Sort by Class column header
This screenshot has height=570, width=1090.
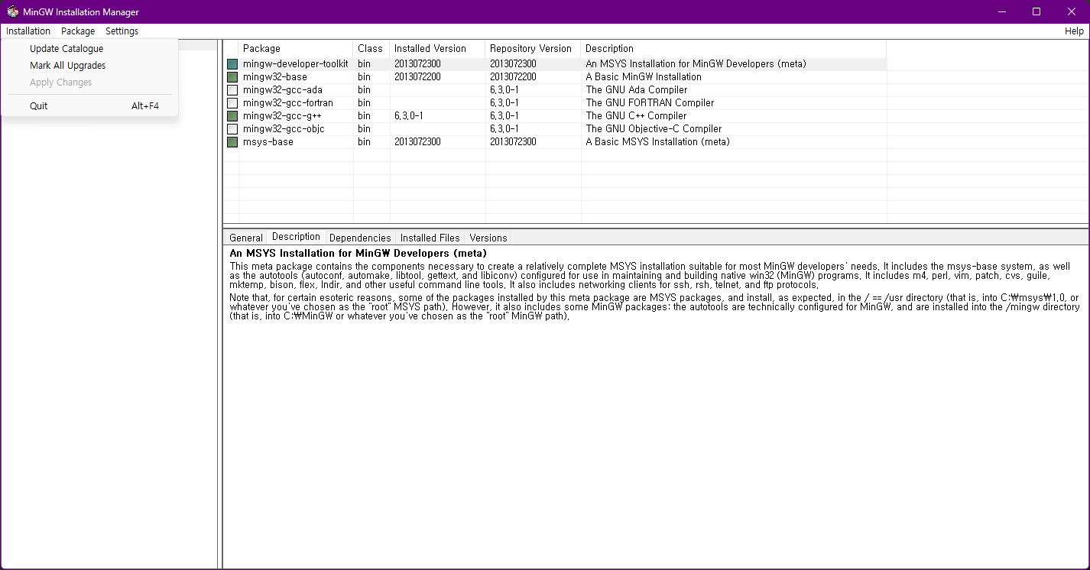coord(371,49)
